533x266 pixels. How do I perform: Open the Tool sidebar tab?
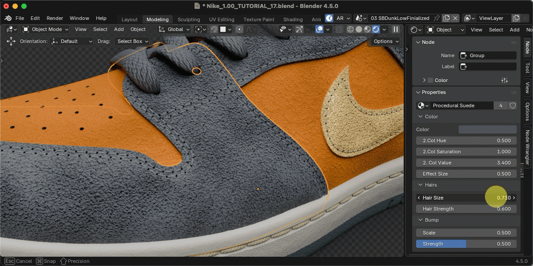pos(527,68)
